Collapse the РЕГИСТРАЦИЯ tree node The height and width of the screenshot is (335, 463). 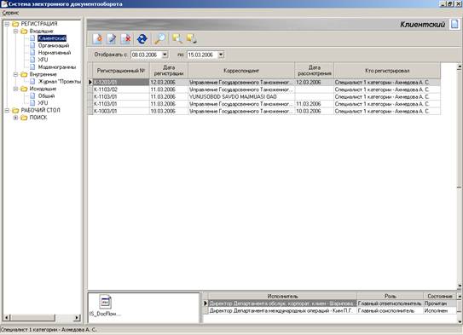point(7,24)
